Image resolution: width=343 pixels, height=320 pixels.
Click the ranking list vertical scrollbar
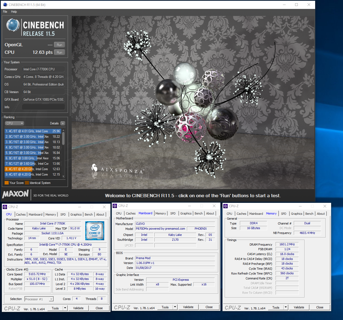pos(63,138)
